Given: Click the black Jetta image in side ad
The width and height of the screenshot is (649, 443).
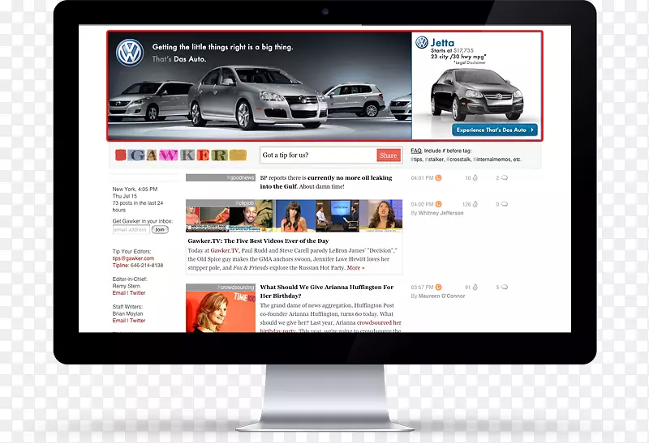Looking at the screenshot, I should point(476,95).
